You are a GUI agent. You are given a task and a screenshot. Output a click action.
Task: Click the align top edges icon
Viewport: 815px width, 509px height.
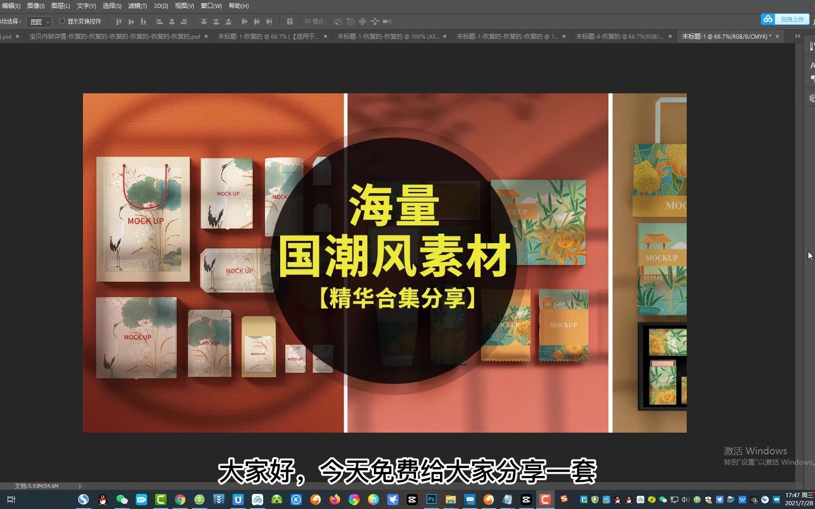[x=119, y=21]
